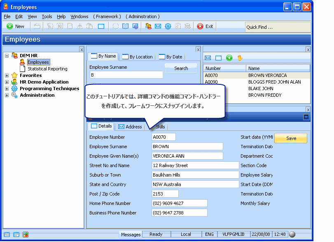
Task: Open the Edit menu
Action: pyautogui.click(x=19, y=16)
